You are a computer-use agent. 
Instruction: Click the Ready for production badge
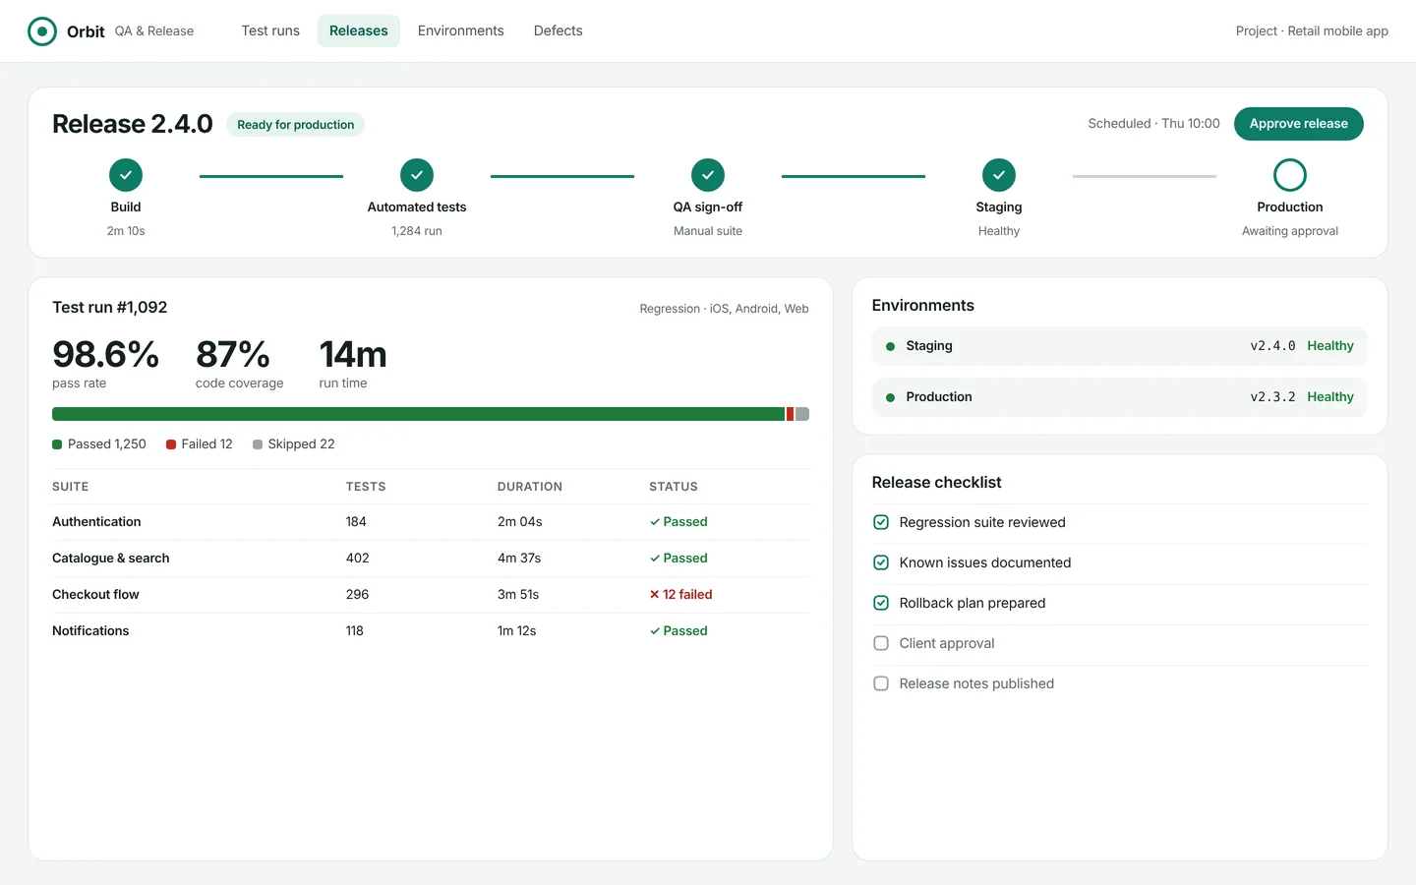pos(295,125)
